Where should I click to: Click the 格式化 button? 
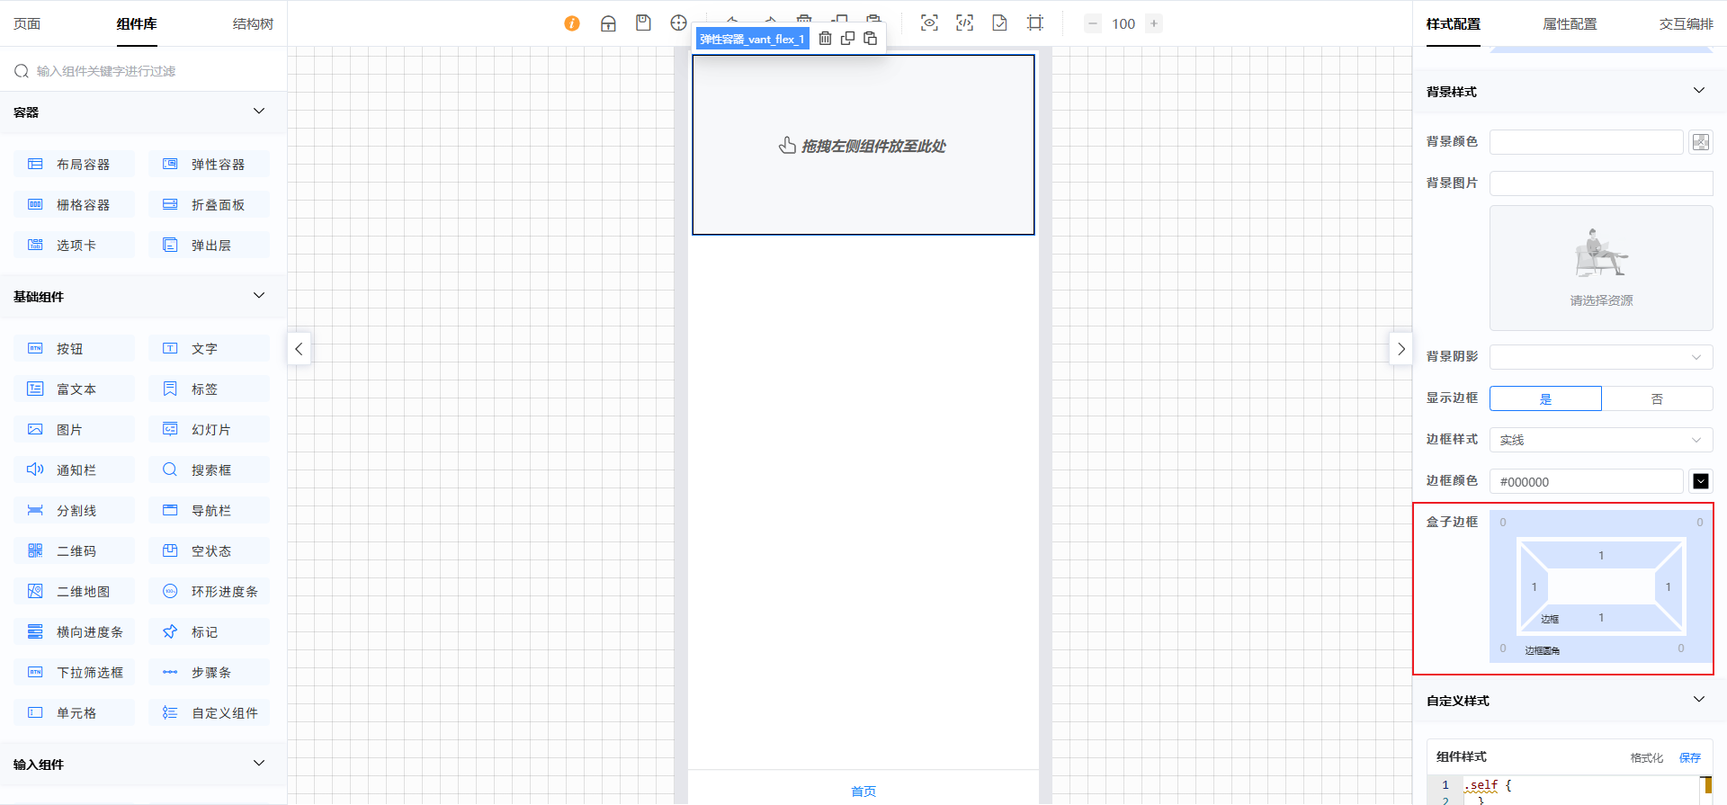1646,757
